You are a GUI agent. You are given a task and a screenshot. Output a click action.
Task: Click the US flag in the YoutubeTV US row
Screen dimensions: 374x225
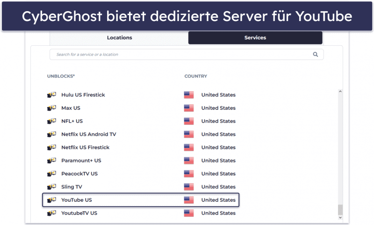(x=189, y=213)
